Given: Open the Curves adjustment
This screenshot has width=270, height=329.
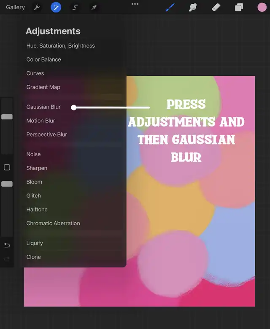Looking at the screenshot, I should (x=35, y=73).
